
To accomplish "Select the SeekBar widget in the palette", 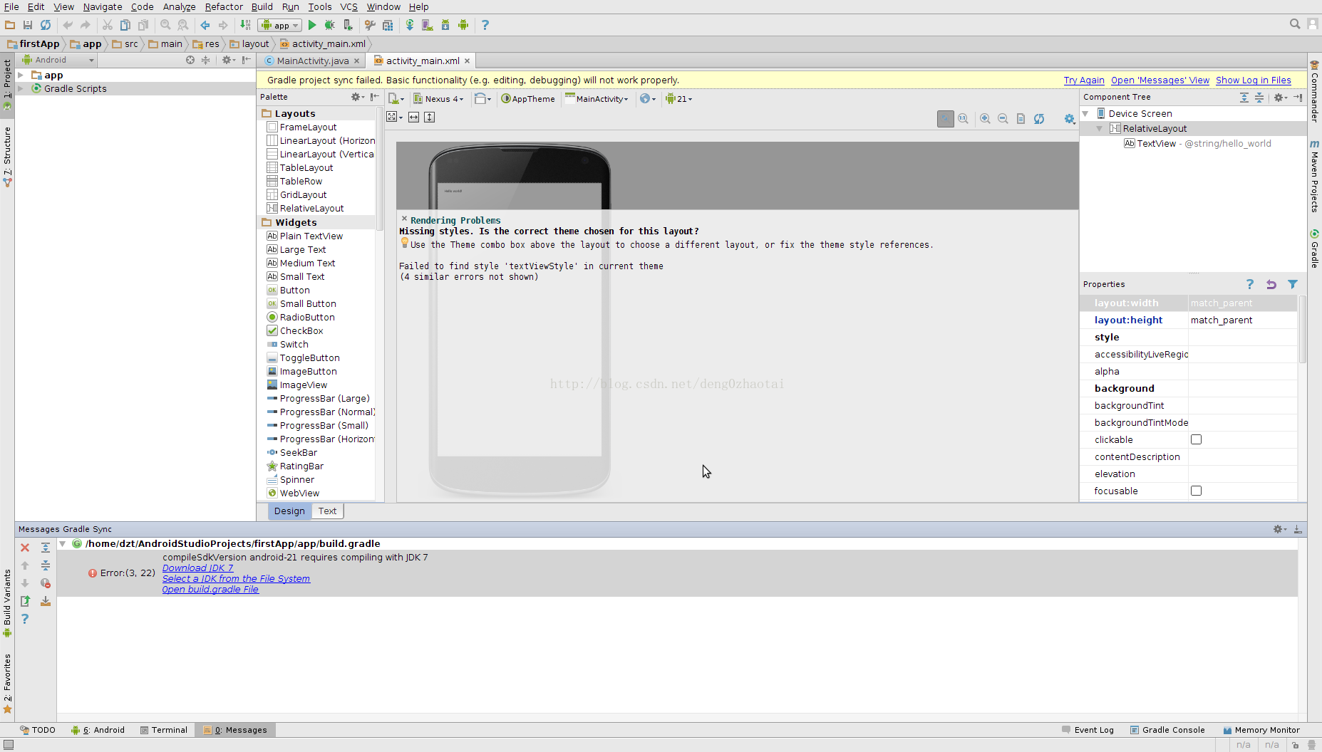I will 291,452.
